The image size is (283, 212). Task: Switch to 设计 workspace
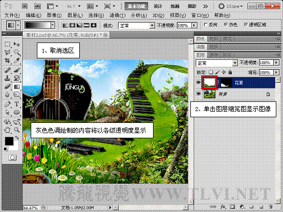(158, 6)
